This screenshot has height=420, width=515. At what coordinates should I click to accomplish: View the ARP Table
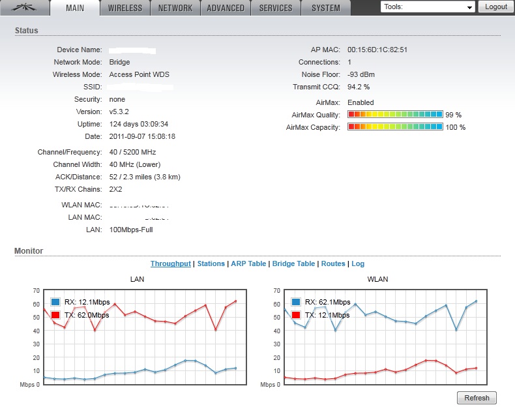pyautogui.click(x=248, y=263)
